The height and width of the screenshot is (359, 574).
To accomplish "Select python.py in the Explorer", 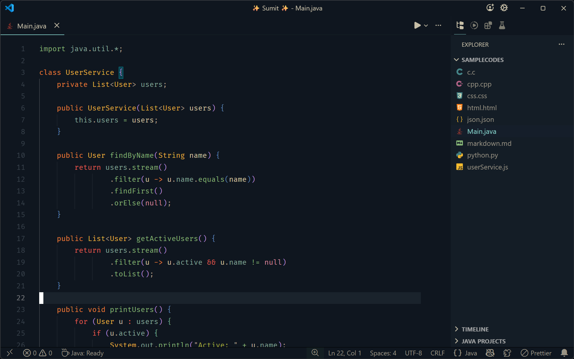I will [483, 155].
